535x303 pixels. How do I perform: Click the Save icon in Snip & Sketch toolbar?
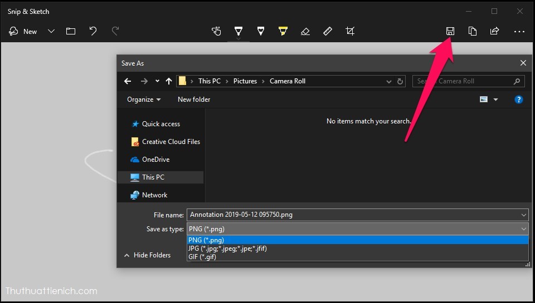(450, 31)
